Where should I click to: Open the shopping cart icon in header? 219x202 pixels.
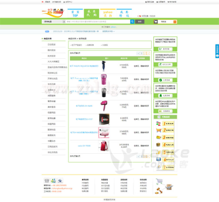click(x=155, y=22)
